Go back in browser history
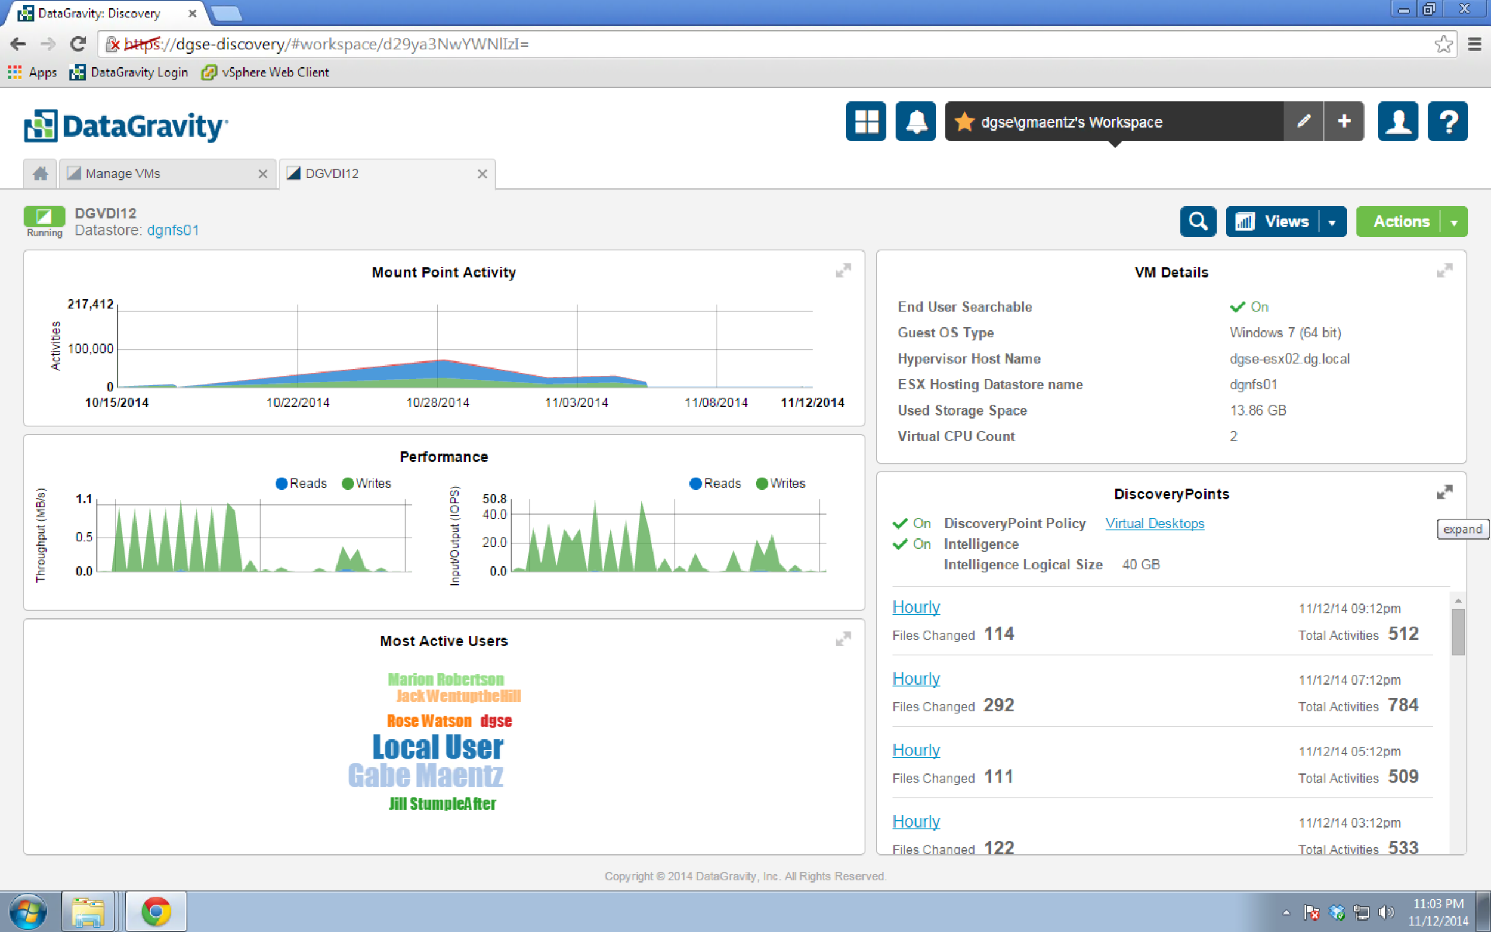The width and height of the screenshot is (1491, 932). (x=18, y=44)
